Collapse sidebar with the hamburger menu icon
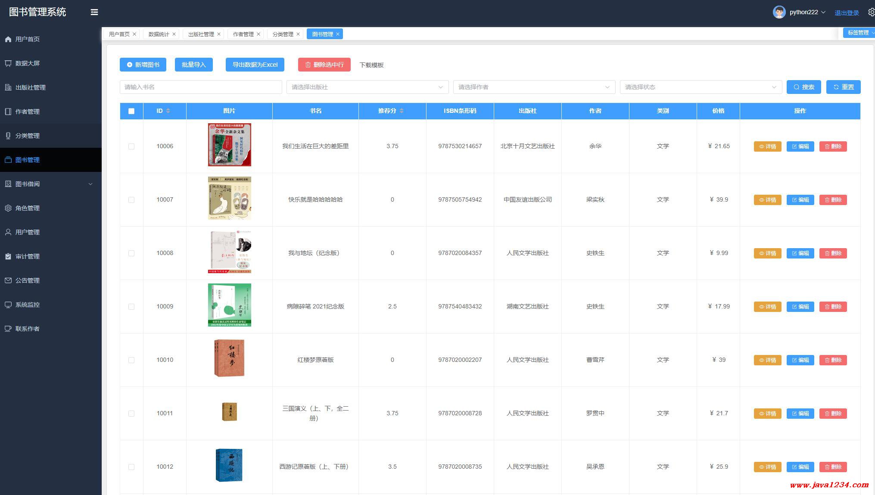Screen dimensions: 875x495 coord(94,12)
